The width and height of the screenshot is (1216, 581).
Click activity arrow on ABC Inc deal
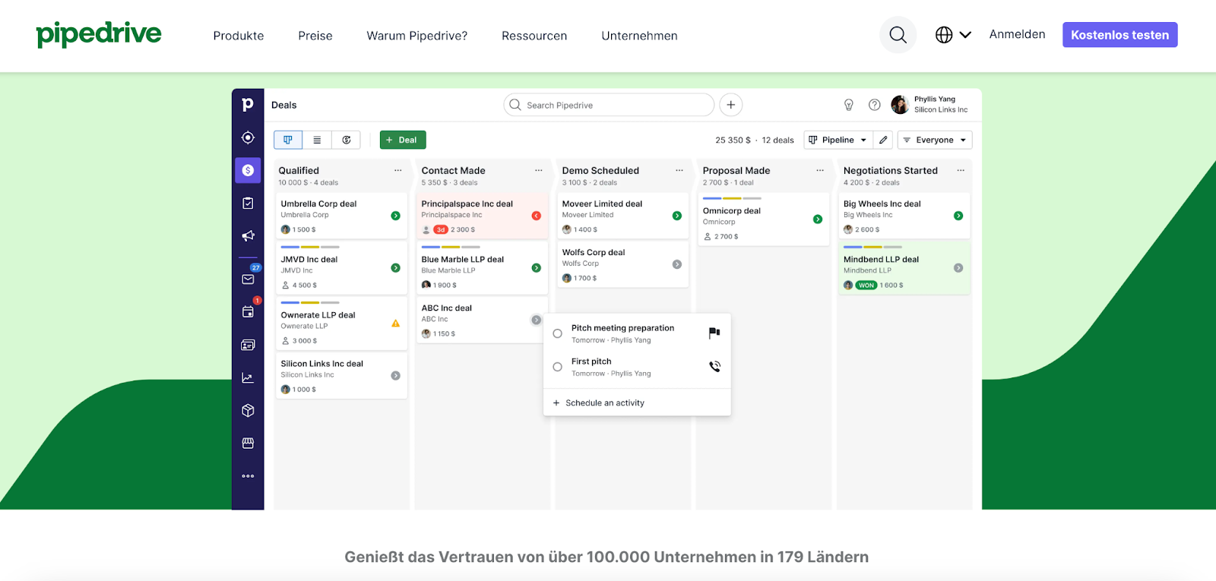(x=536, y=320)
